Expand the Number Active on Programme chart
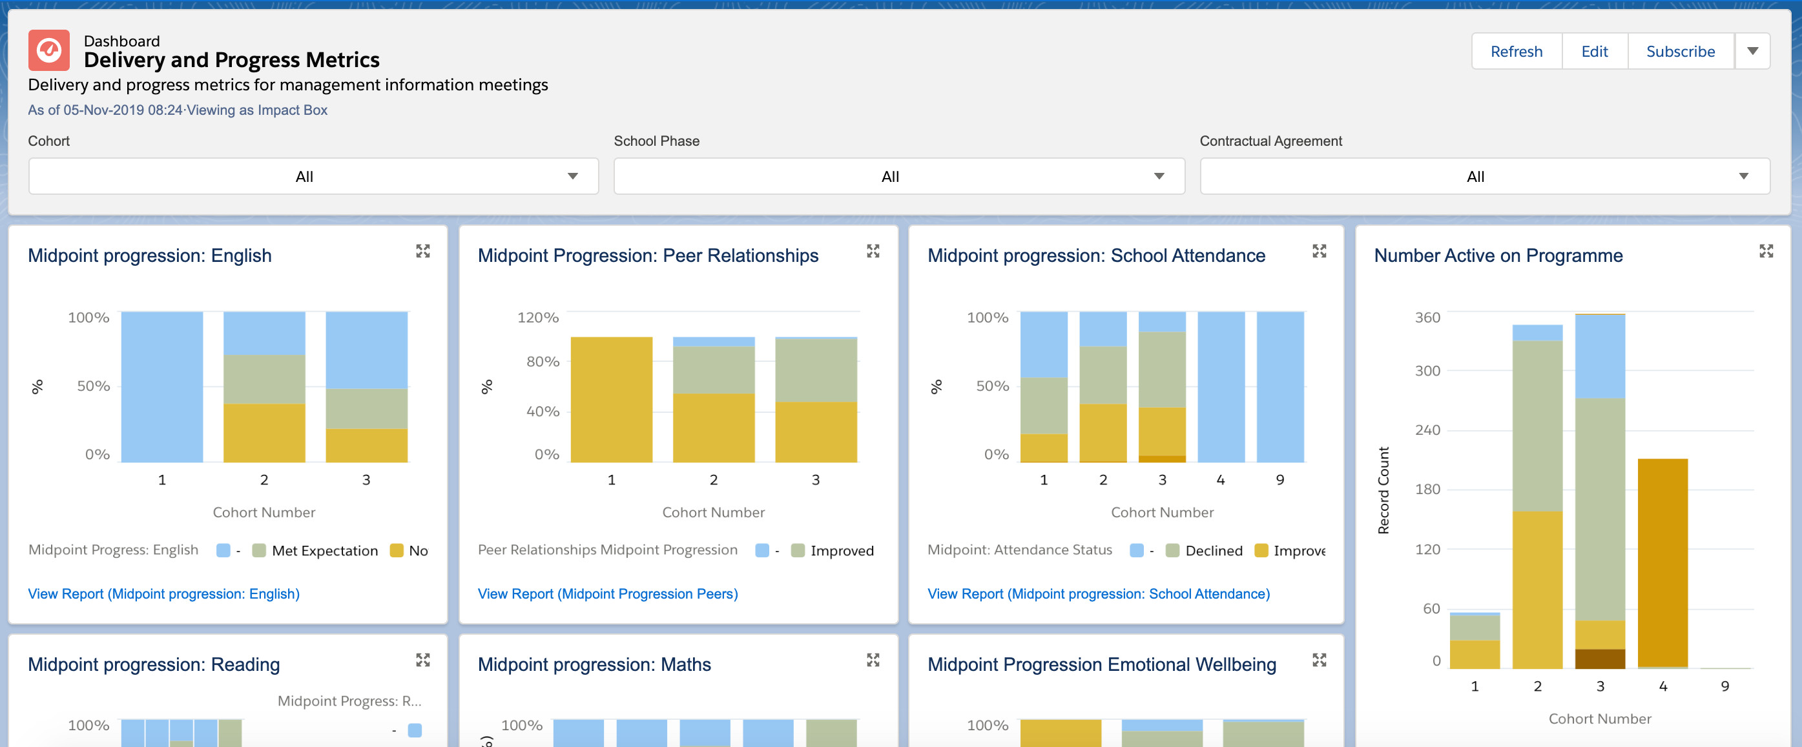 pos(1766,251)
